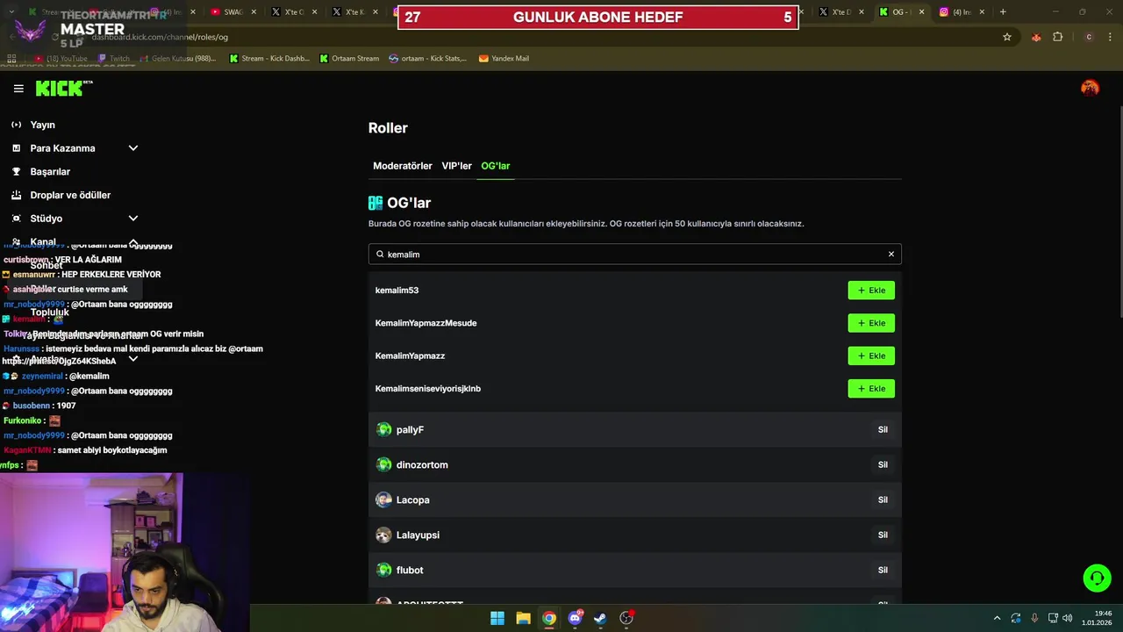
Task: Click the Stüdyo icon
Action: coord(16,219)
